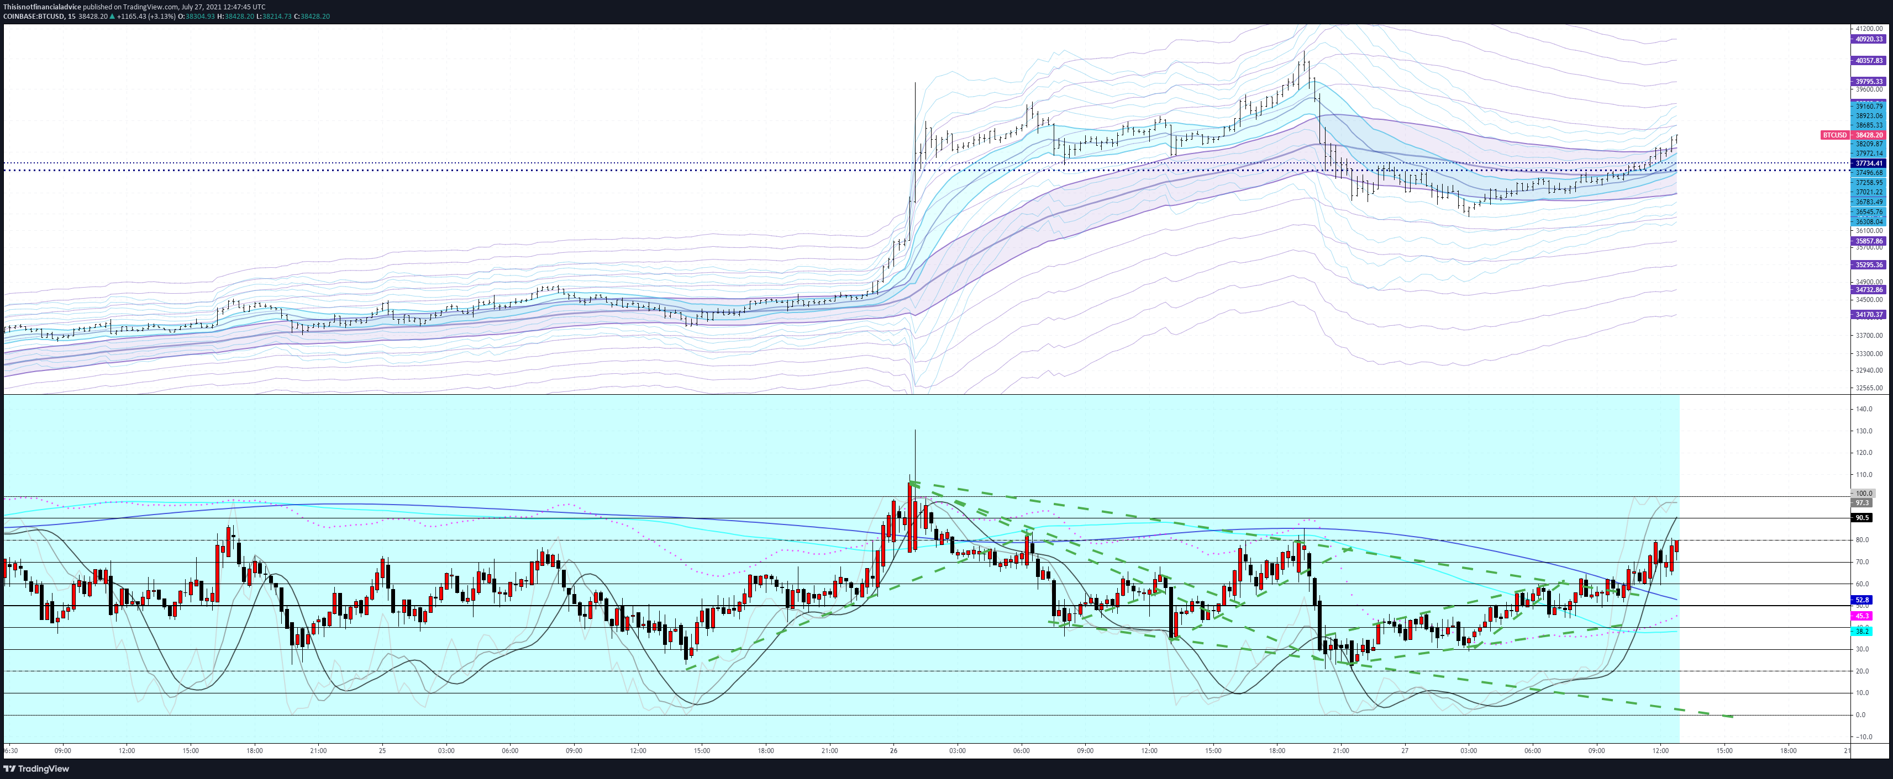Click the black 90.5 indicator label

(x=1862, y=518)
